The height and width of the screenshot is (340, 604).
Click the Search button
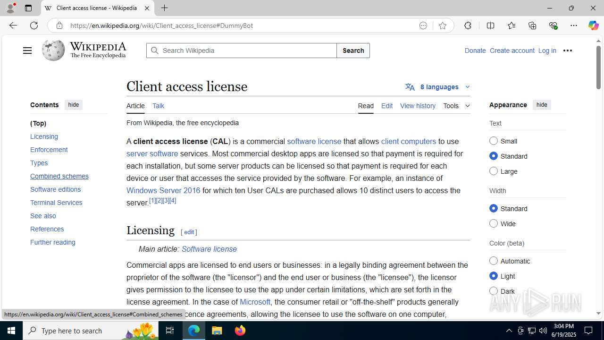coord(353,51)
